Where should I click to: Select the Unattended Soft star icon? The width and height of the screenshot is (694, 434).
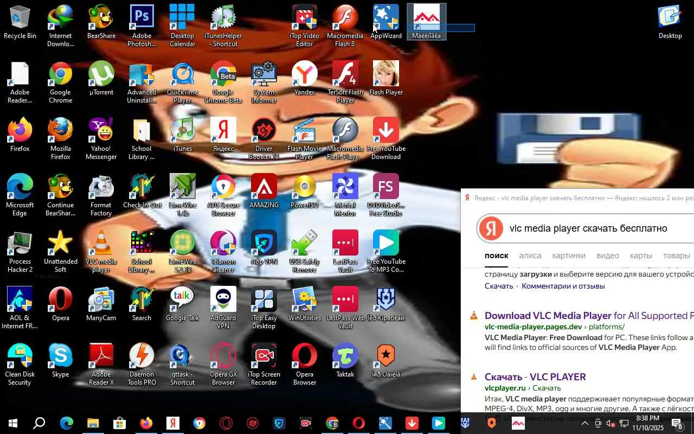tap(61, 252)
